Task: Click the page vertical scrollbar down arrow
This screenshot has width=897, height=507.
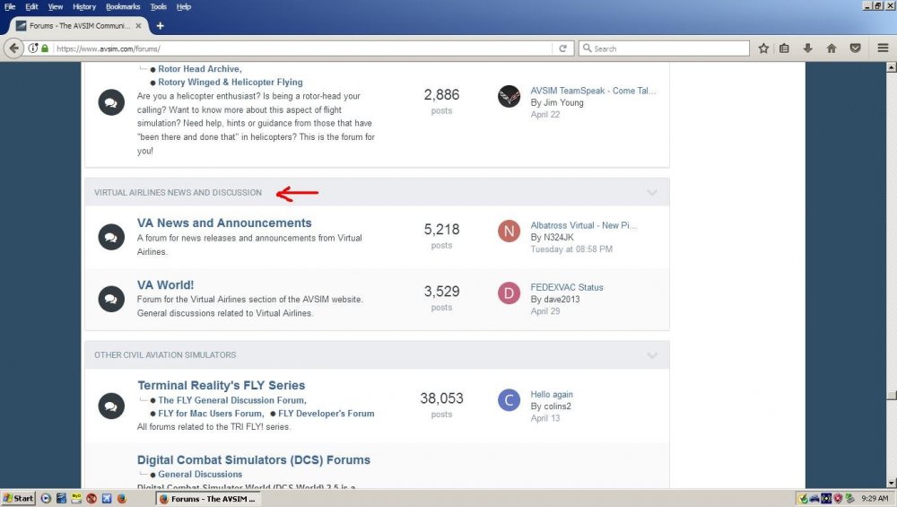Action: (892, 484)
